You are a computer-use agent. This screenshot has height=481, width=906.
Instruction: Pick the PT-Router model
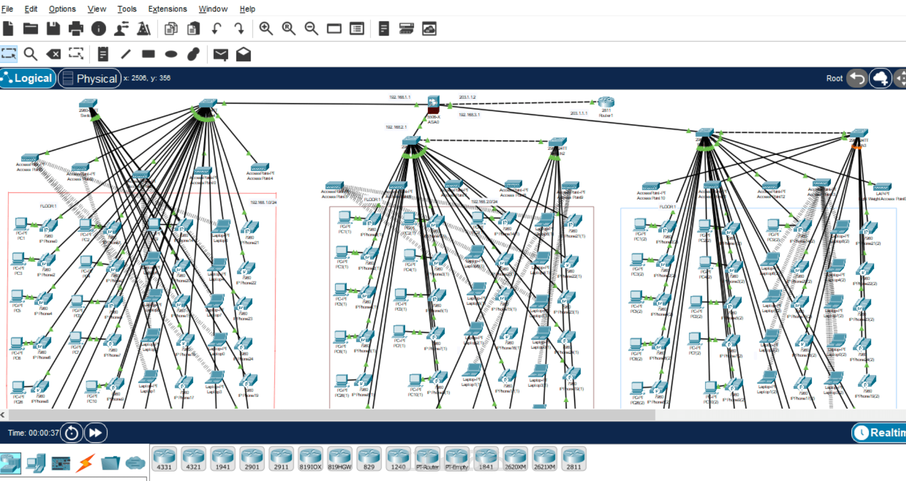click(428, 459)
